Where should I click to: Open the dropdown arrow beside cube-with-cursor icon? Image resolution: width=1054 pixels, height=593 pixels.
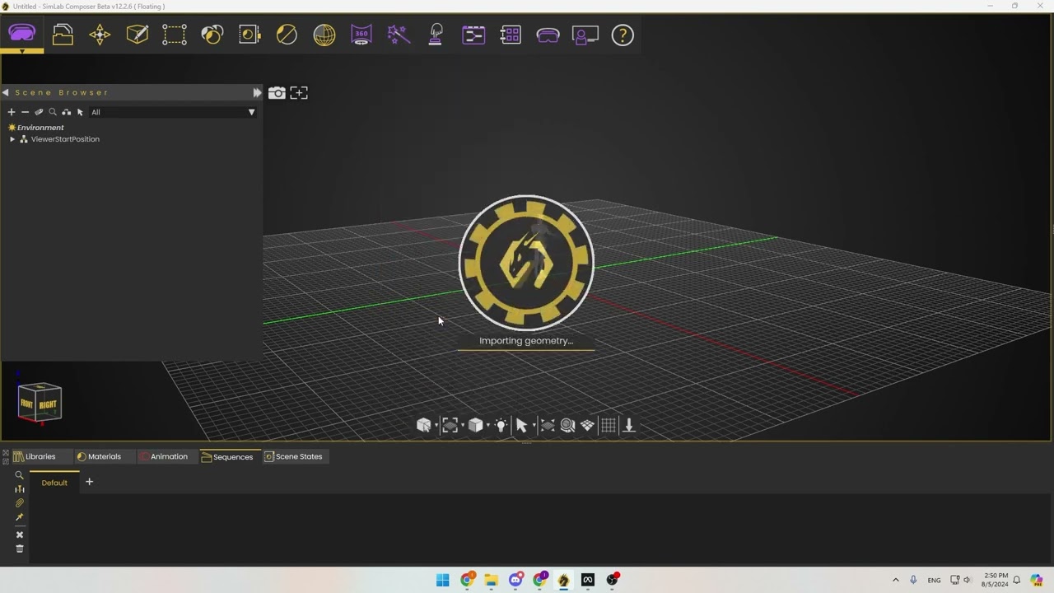click(436, 426)
